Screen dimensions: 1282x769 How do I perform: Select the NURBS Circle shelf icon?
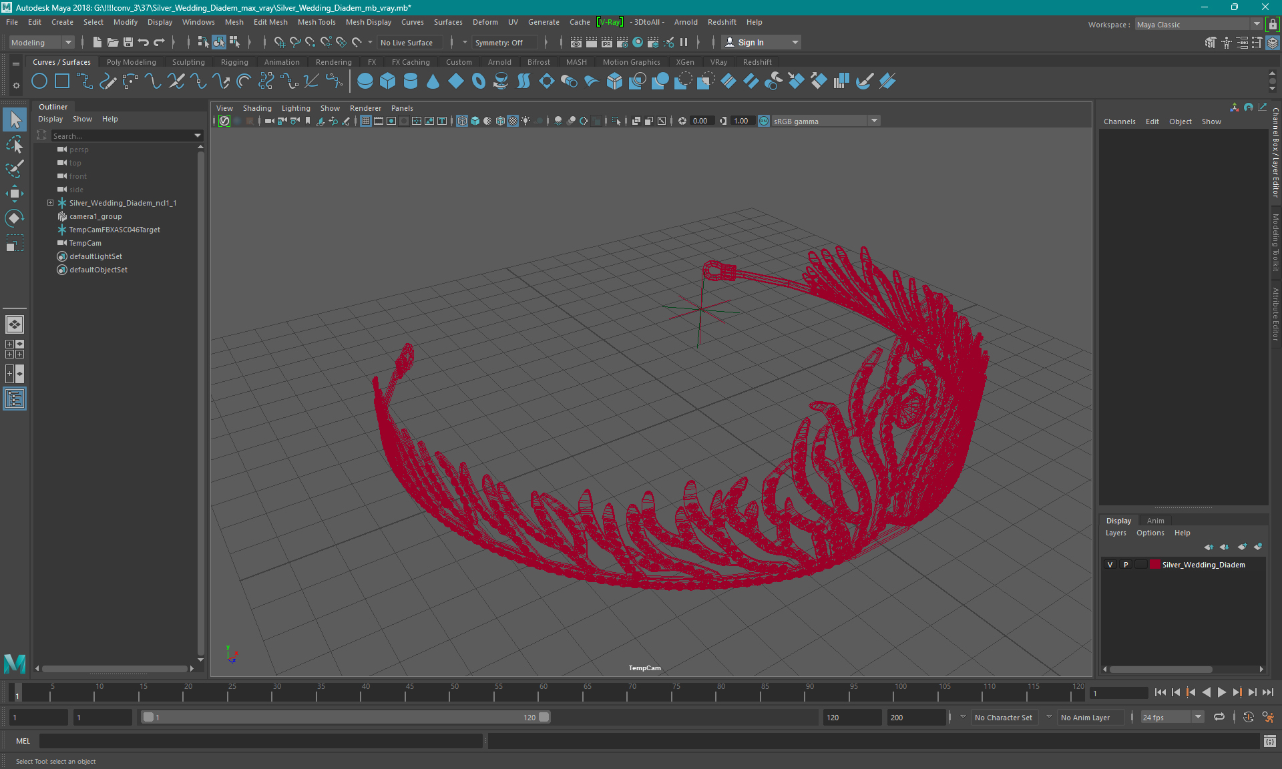(39, 81)
